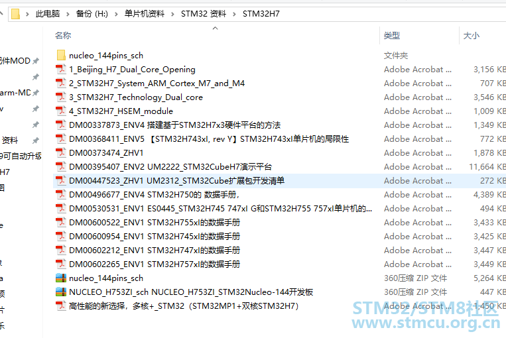Viewport: 506px width, 338px height.
Task: Click PDF icon beside DM00602212_ENV1
Action: (60, 250)
